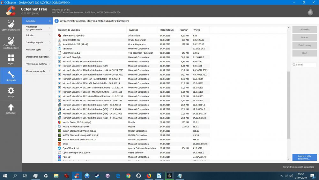Click Microsoft Silverlight icon in list
319x180 pixels.
coord(59,57)
